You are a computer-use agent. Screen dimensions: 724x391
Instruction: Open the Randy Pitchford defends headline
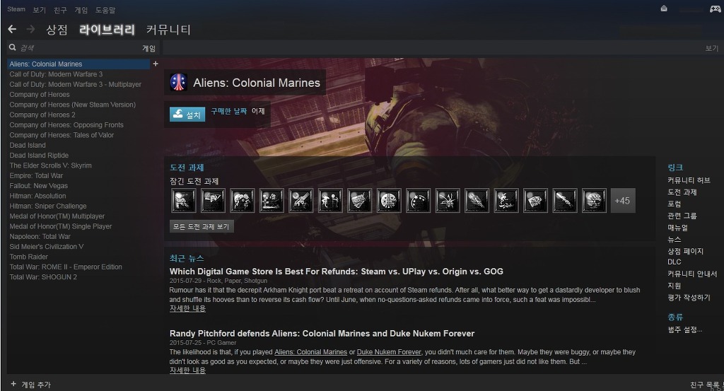[x=322, y=333]
